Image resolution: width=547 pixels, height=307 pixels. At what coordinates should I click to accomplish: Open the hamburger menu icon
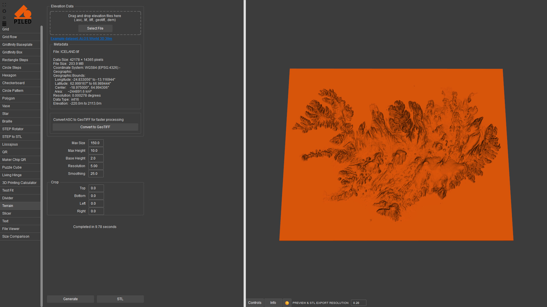(x=4, y=24)
